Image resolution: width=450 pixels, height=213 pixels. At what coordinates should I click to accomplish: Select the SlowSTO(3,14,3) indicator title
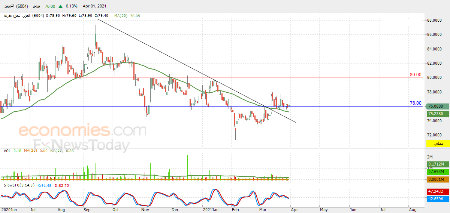tap(19, 185)
